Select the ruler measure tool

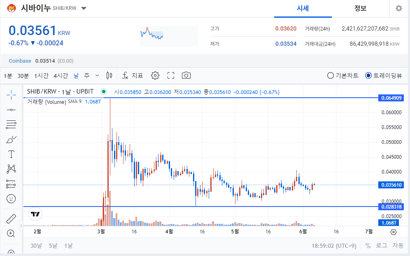(x=11, y=219)
